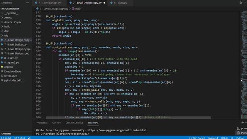The height and width of the screenshot is (139, 247).
Task: Click the cube symbol icon before main breadcrumb
Action: pyautogui.click(x=73, y=8)
